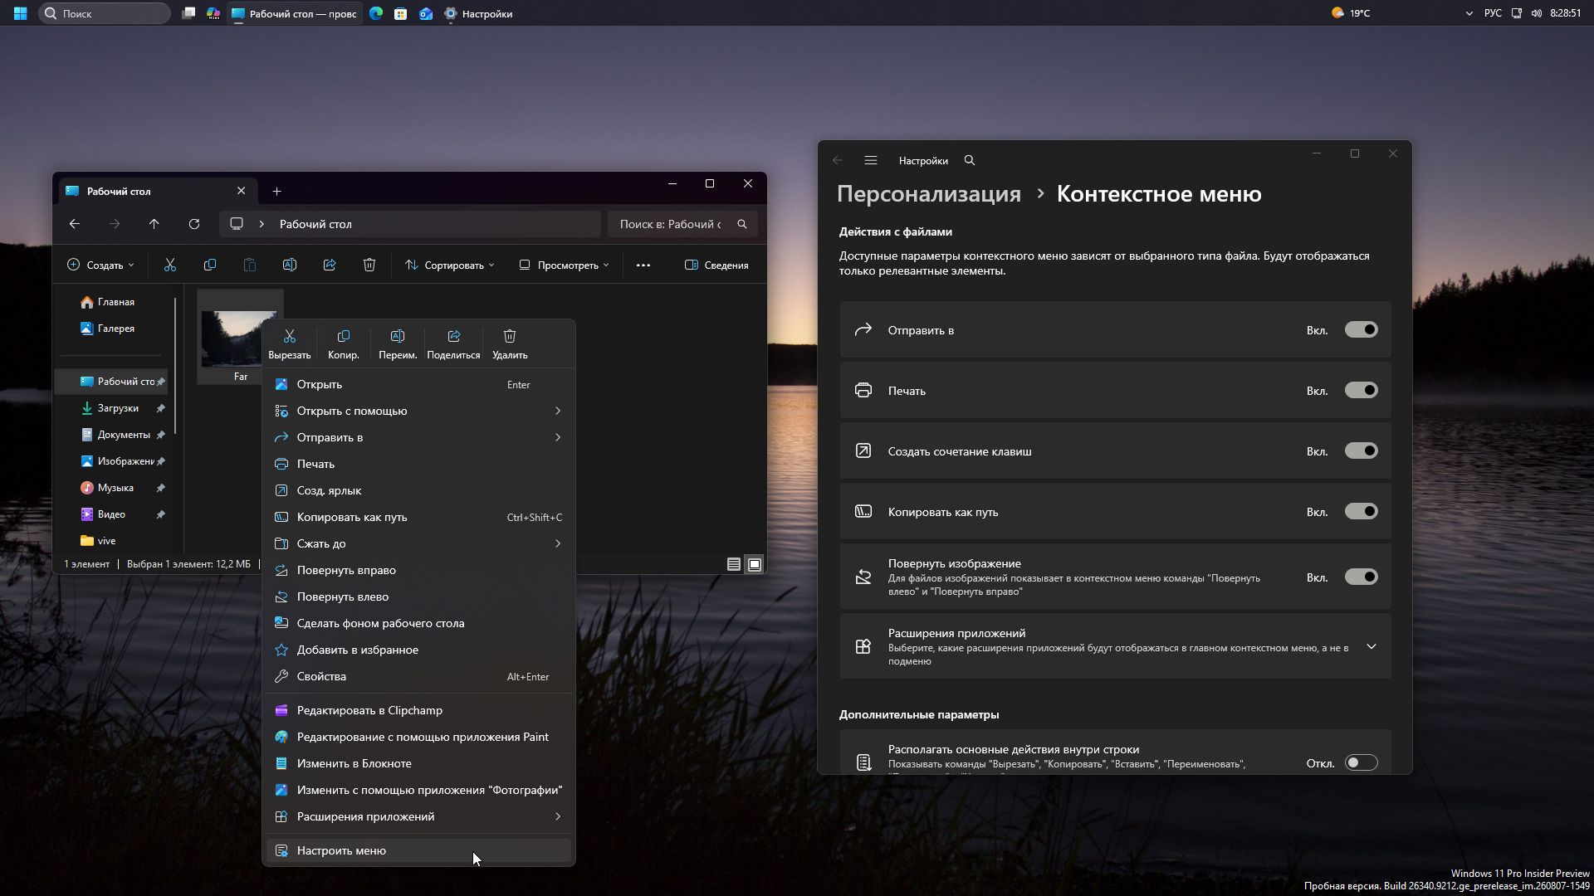Viewport: 1594px width, 896px height.
Task: Open Task View from the taskbar
Action: click(x=188, y=13)
